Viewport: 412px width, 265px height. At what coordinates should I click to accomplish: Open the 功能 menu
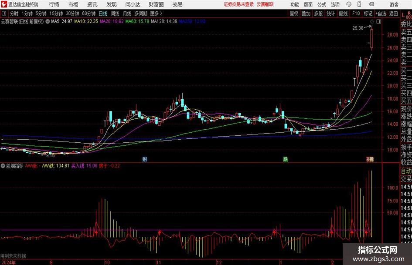[295, 4]
